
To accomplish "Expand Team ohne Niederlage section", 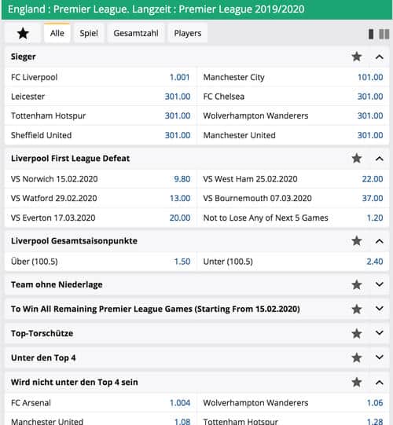I will coord(380,284).
